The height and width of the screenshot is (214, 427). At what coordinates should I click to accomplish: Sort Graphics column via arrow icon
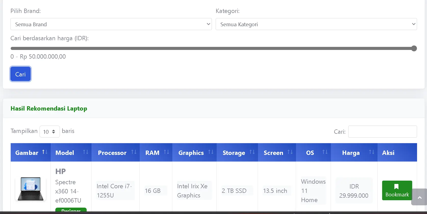point(211,152)
